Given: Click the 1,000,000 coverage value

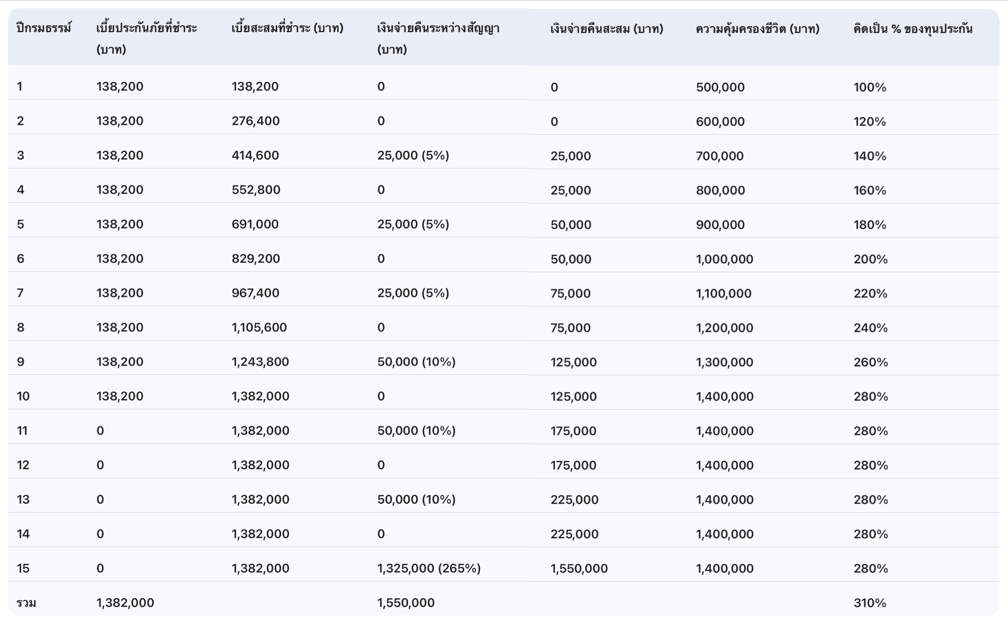Looking at the screenshot, I should (x=724, y=259).
